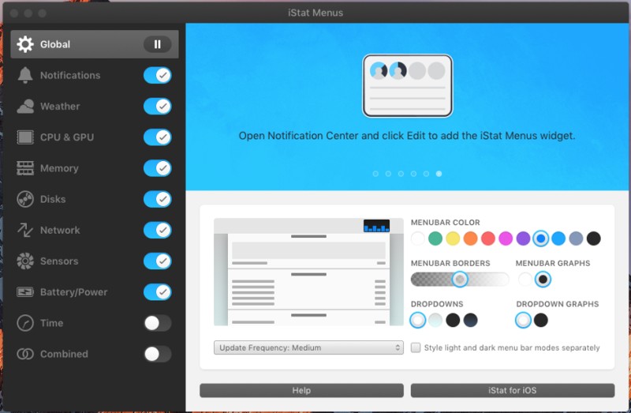Image resolution: width=631 pixels, height=413 pixels.
Task: Open the Sensors section label
Action: pyautogui.click(x=59, y=261)
